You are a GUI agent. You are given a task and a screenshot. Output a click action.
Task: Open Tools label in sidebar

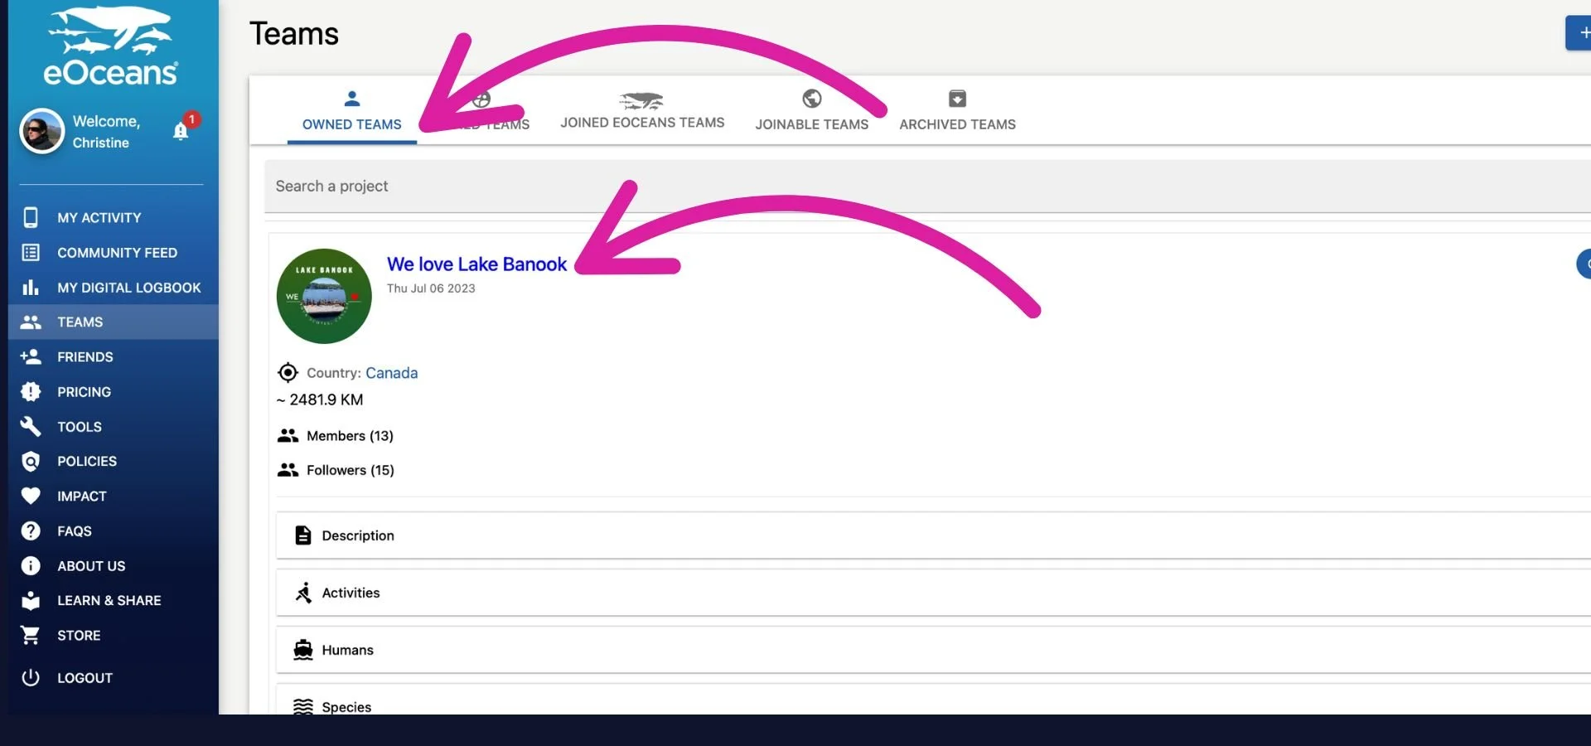[80, 426]
